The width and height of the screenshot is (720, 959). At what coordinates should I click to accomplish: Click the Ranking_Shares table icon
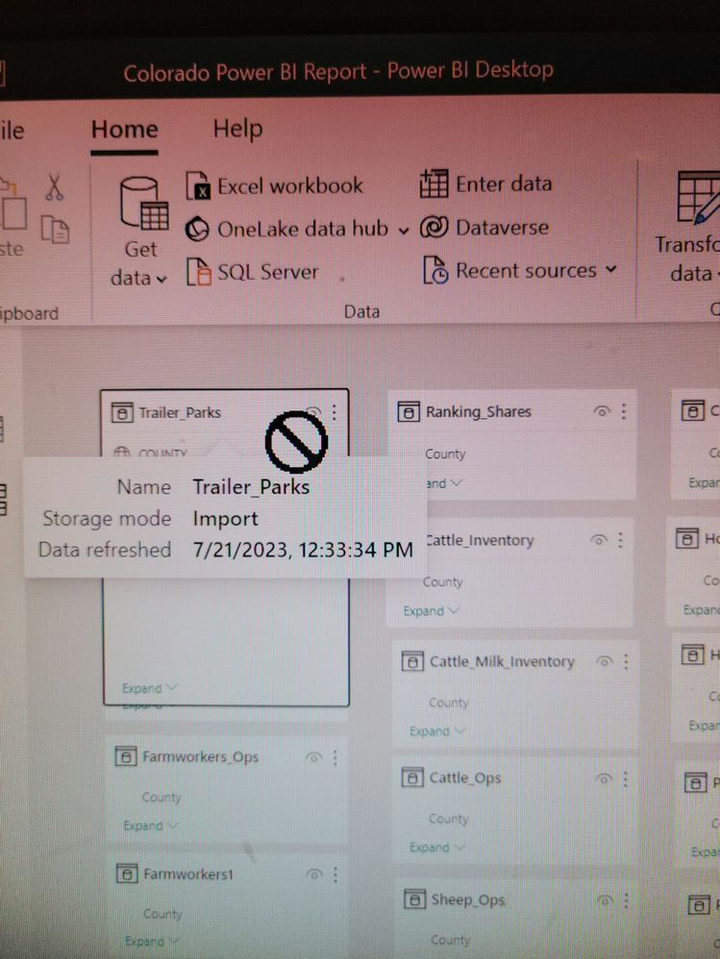tap(408, 411)
